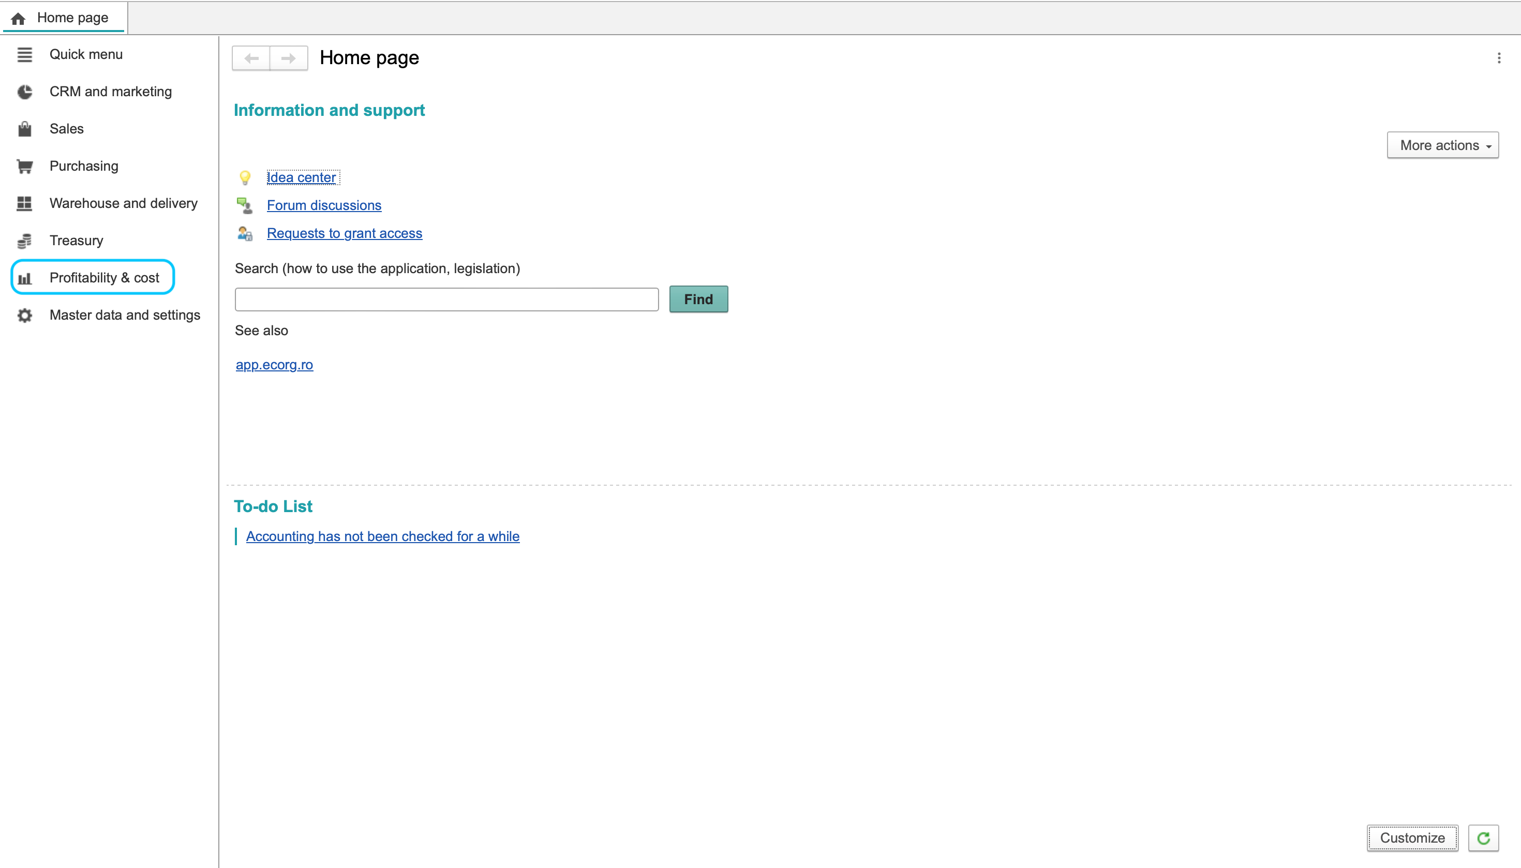Click the CRM and marketing pie icon

[x=24, y=92]
